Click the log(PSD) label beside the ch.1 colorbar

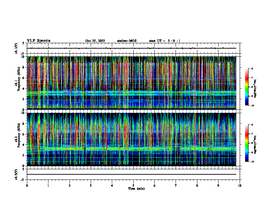pos(255,89)
